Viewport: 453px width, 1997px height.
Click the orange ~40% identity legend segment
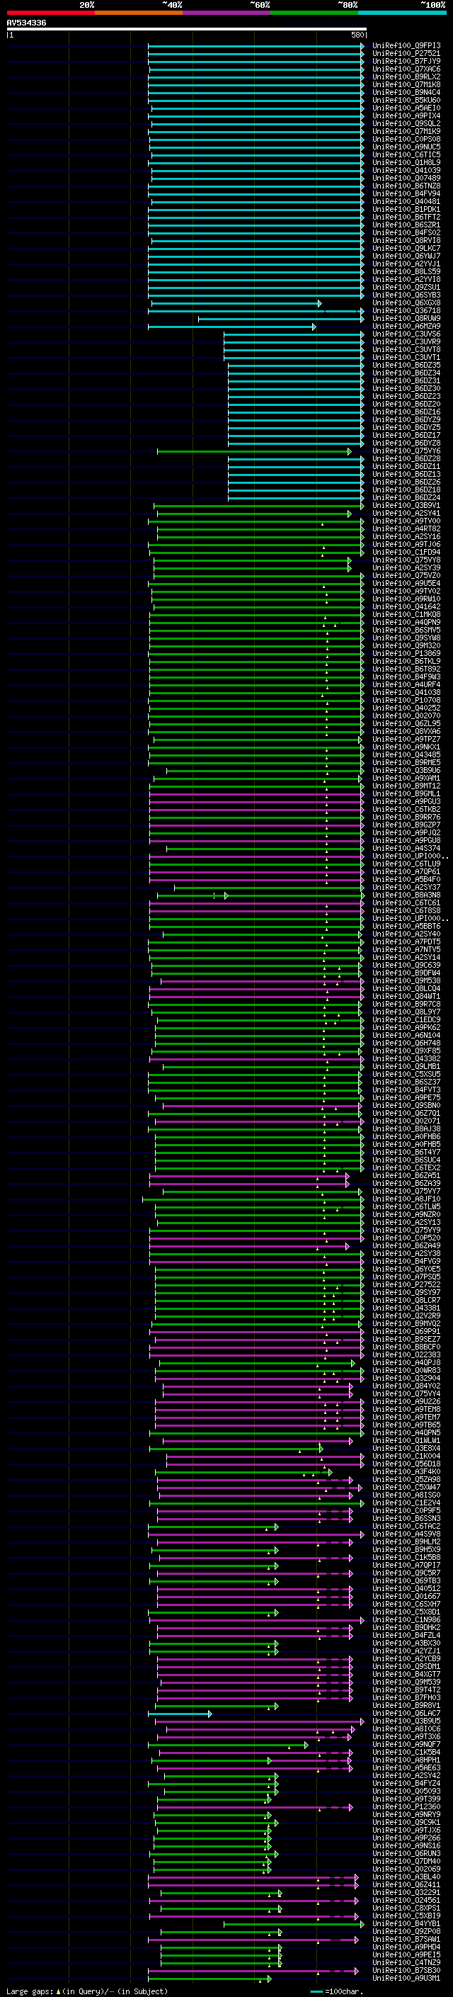pyautogui.click(x=139, y=13)
